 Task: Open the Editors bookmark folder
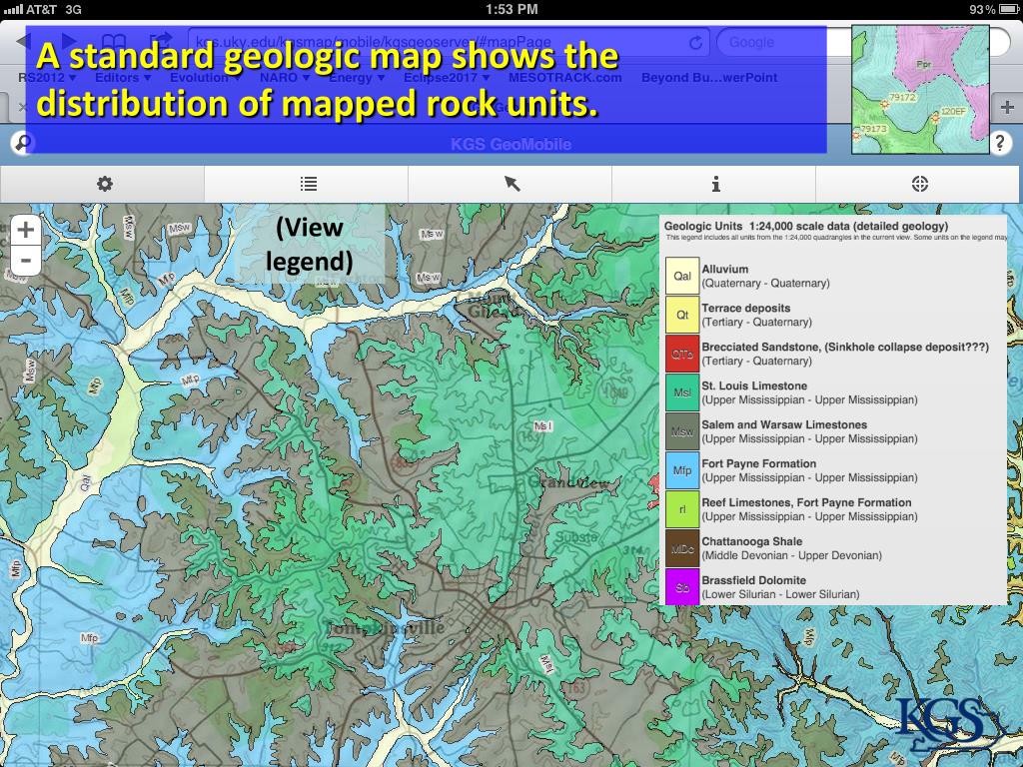123,78
